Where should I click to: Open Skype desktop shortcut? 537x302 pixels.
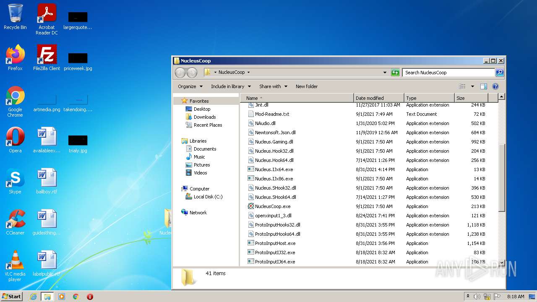15,181
